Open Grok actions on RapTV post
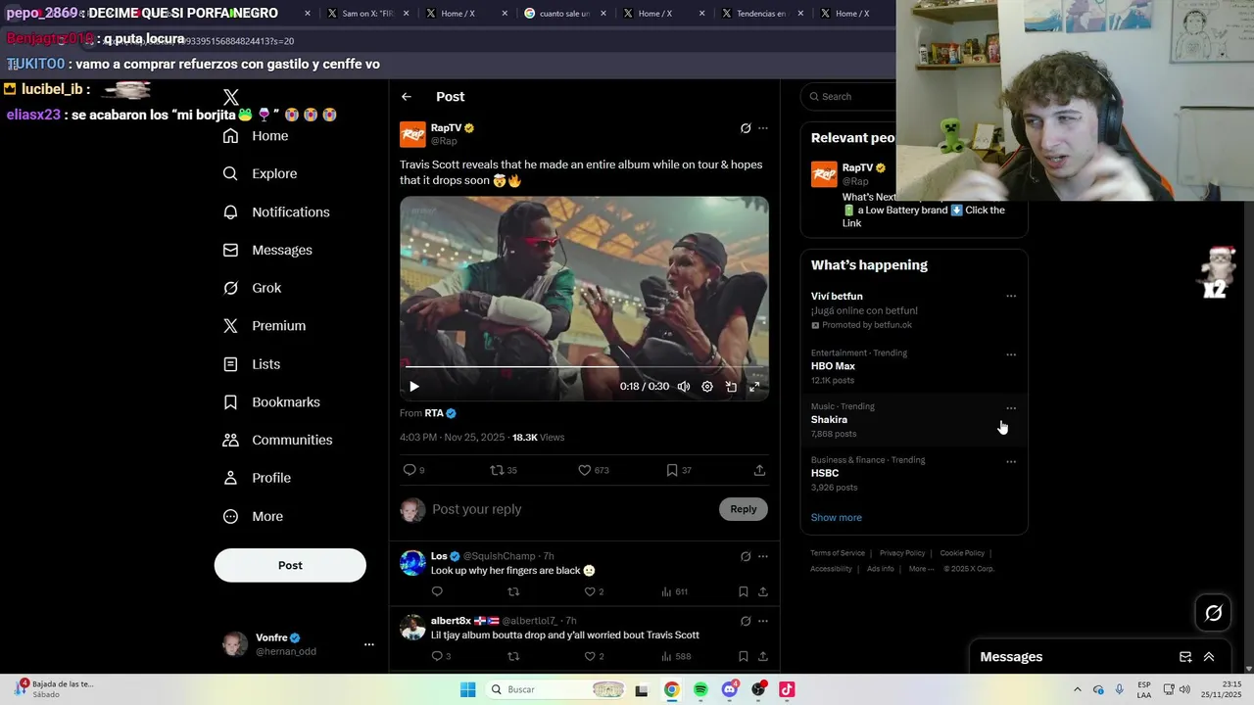 click(746, 128)
